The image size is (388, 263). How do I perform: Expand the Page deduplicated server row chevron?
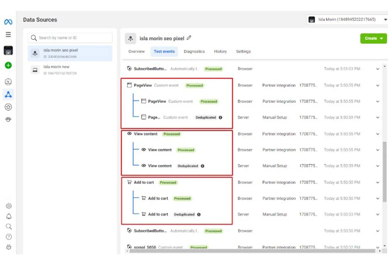tap(378, 117)
